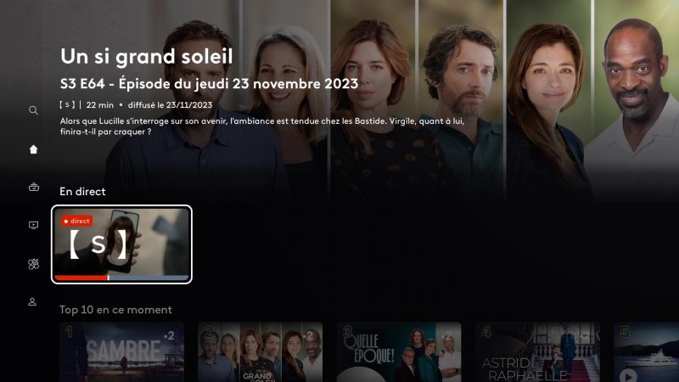
Task: Select the TV screen play icon in sidebar
Action: pos(33,225)
